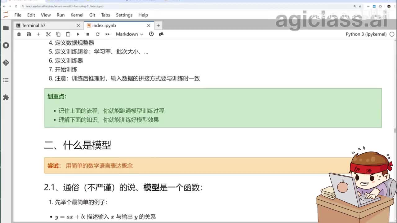Screen dimensions: 397x223
Task: Open the View menu
Action: [x=46, y=15]
